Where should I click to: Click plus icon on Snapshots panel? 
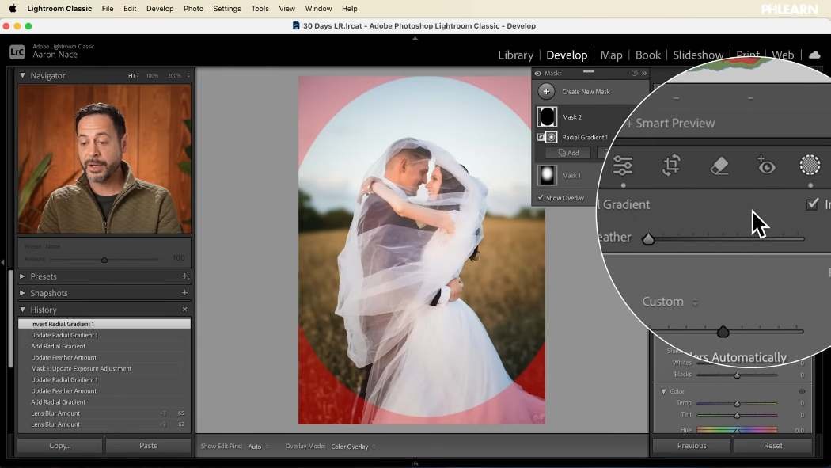click(x=184, y=292)
